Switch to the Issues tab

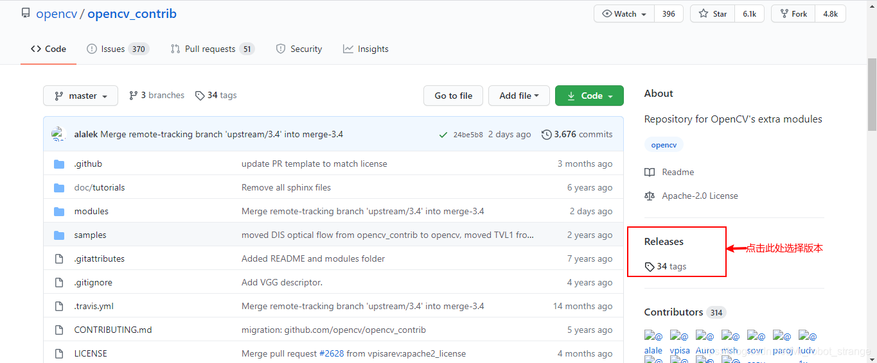click(x=118, y=49)
